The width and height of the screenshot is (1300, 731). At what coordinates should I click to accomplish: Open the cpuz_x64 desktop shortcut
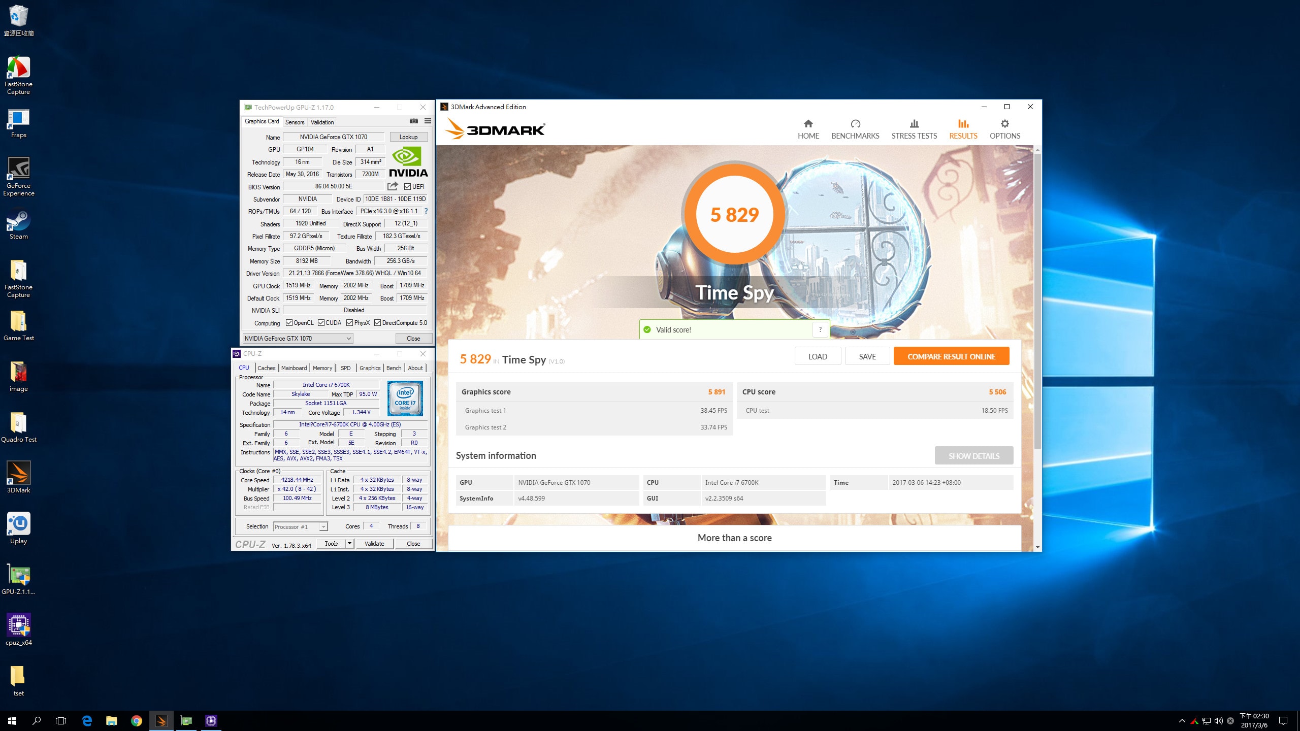coord(18,630)
